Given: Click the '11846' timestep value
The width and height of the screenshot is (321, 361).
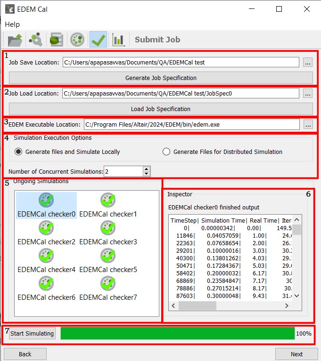Looking at the screenshot, I should click(x=184, y=236).
